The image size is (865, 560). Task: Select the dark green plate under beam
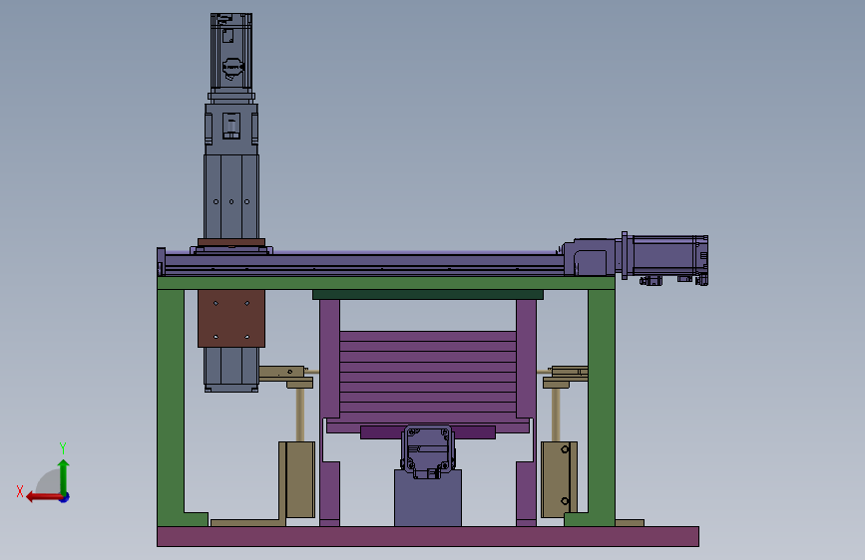[x=428, y=295]
